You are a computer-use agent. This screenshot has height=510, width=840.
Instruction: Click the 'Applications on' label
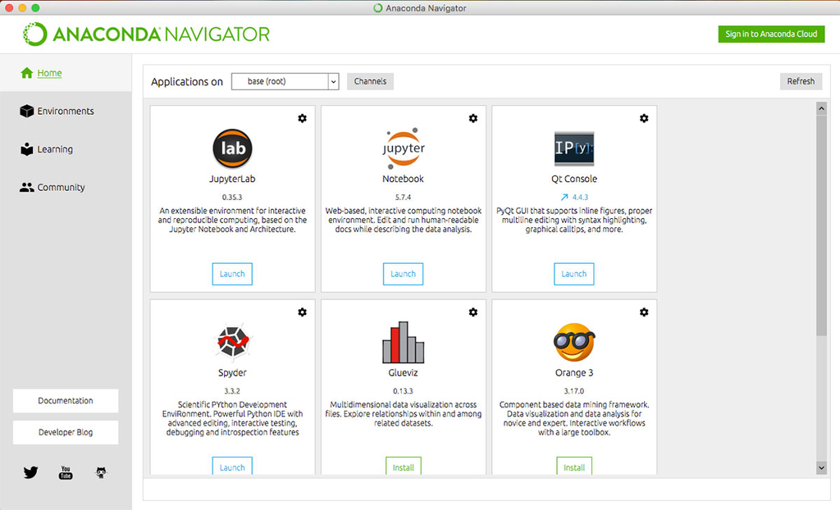point(187,82)
